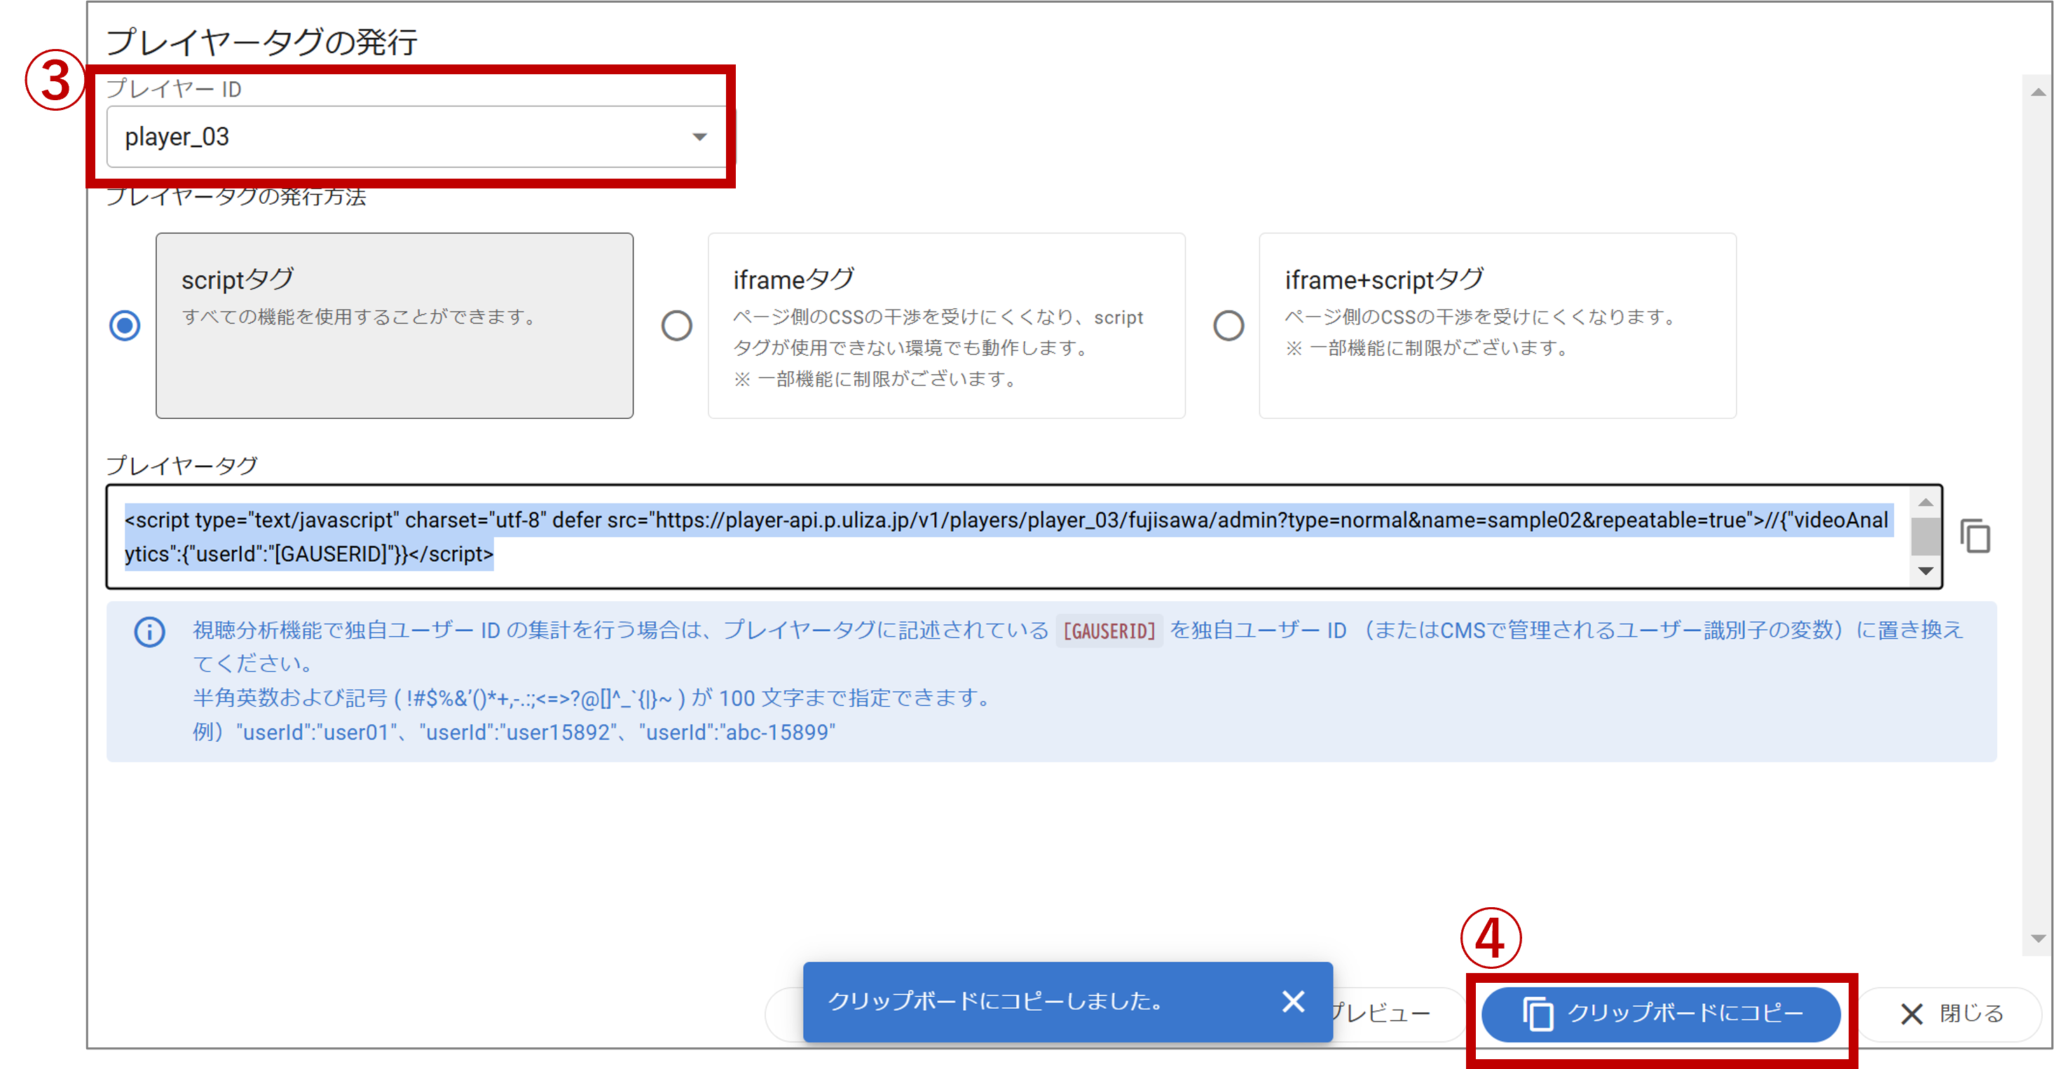This screenshot has width=2054, height=1069.
Task: Click the クリップボードにコピー button
Action: [1661, 1014]
